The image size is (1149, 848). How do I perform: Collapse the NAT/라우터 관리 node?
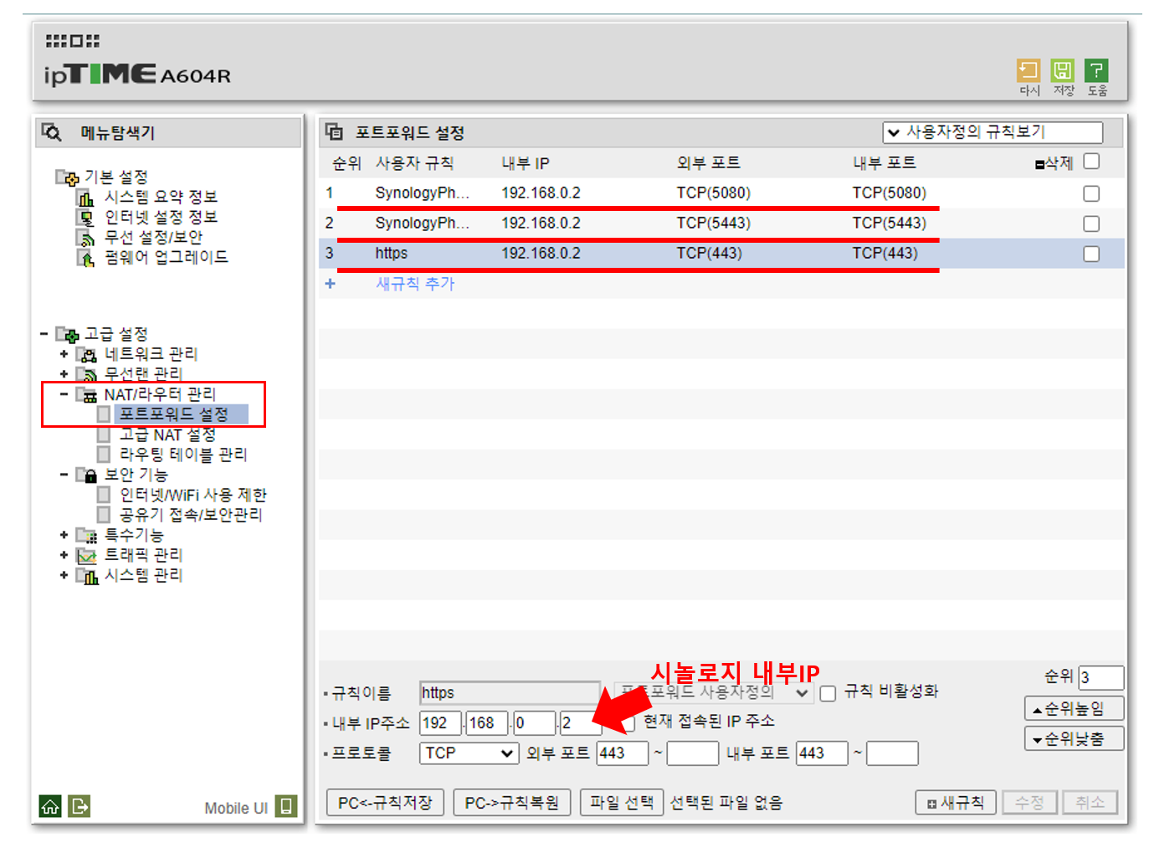click(x=64, y=394)
